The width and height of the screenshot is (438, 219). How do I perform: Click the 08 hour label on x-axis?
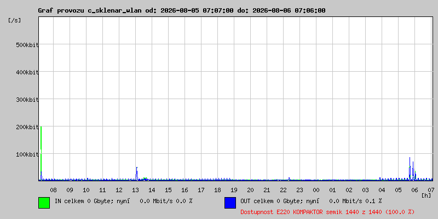coord(53,190)
